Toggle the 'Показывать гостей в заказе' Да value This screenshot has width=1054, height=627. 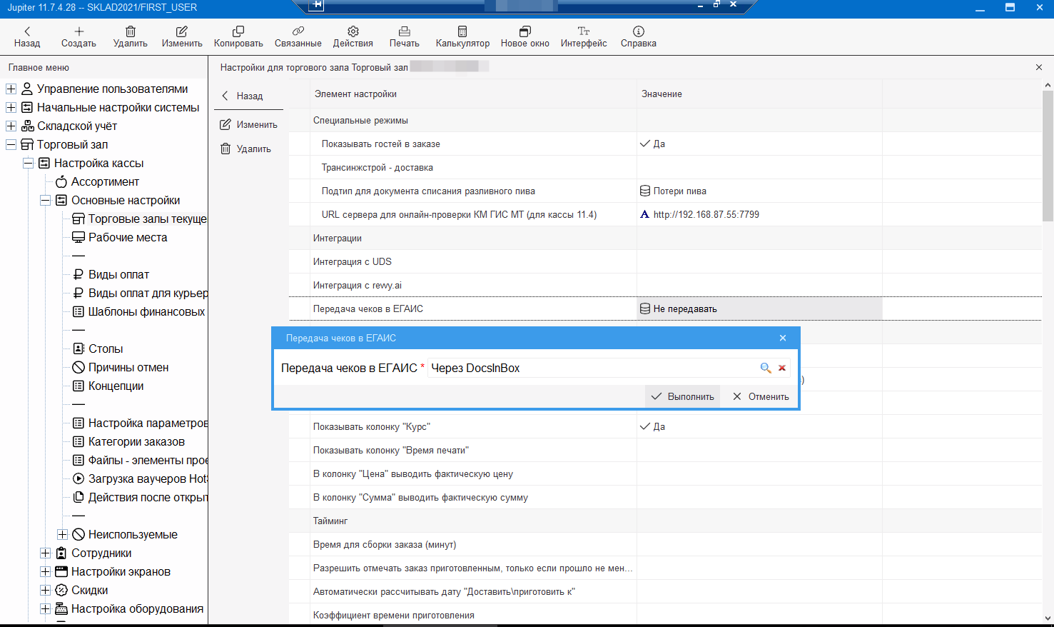coord(653,144)
